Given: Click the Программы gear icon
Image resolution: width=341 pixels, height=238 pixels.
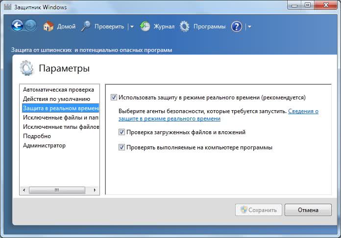Looking at the screenshot, I should point(185,26).
